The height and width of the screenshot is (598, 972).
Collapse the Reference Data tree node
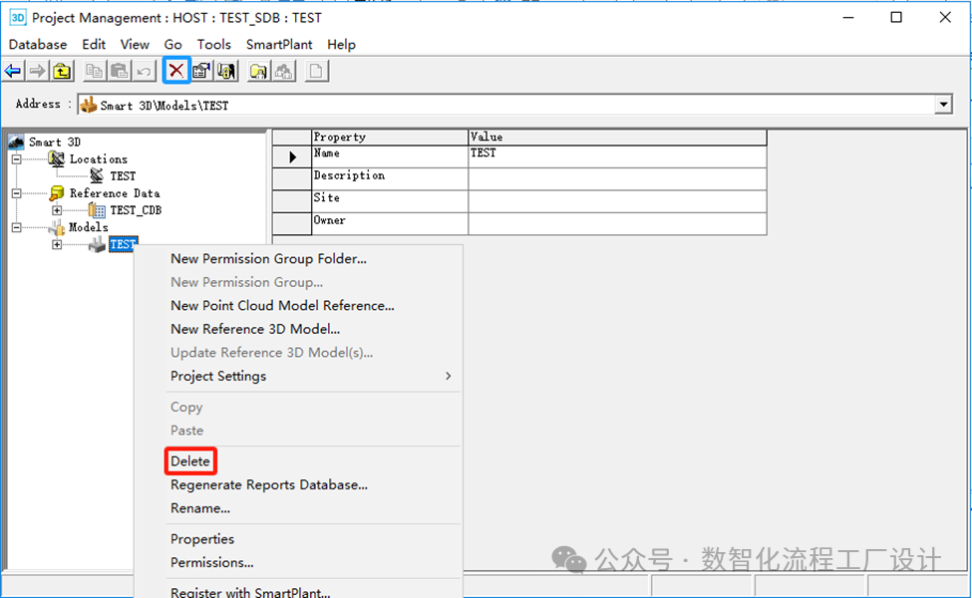click(16, 193)
